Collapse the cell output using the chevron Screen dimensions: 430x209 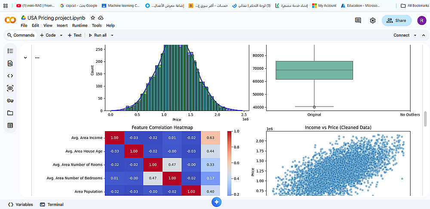[x=25, y=58]
